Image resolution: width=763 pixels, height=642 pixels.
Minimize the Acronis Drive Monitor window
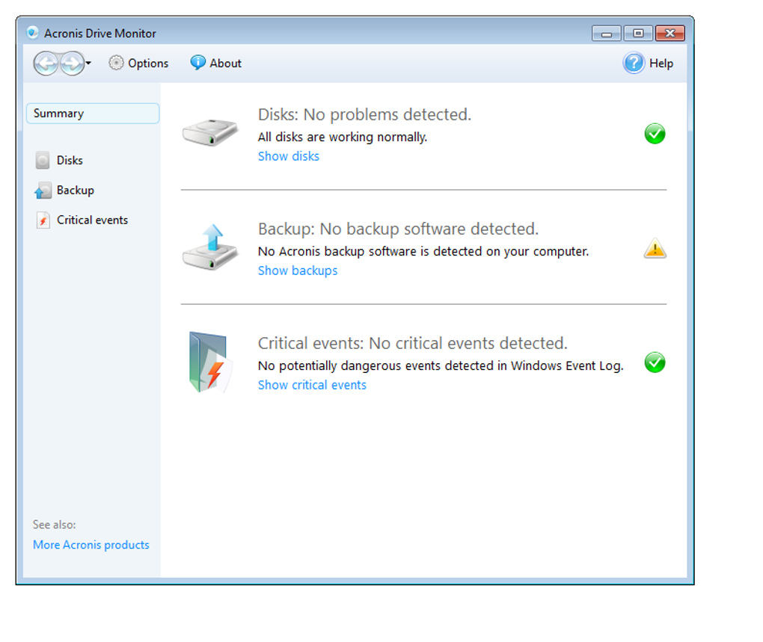607,34
